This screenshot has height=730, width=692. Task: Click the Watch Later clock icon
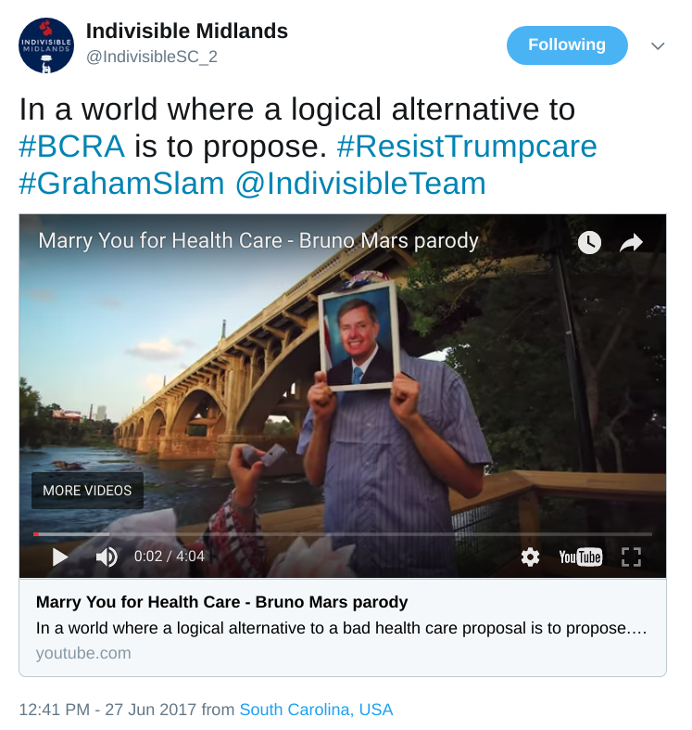(589, 242)
